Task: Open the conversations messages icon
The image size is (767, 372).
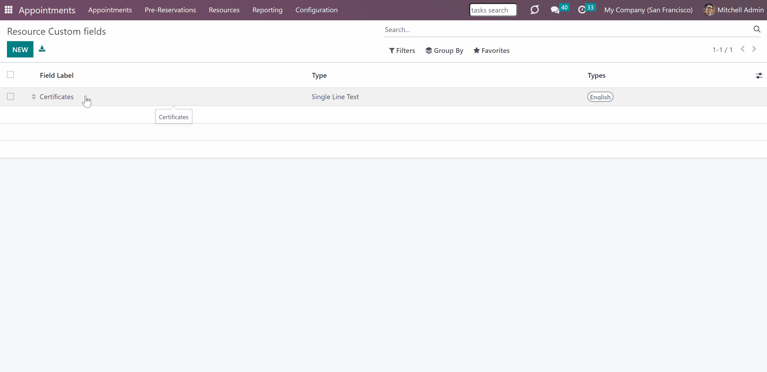Action: 555,10
